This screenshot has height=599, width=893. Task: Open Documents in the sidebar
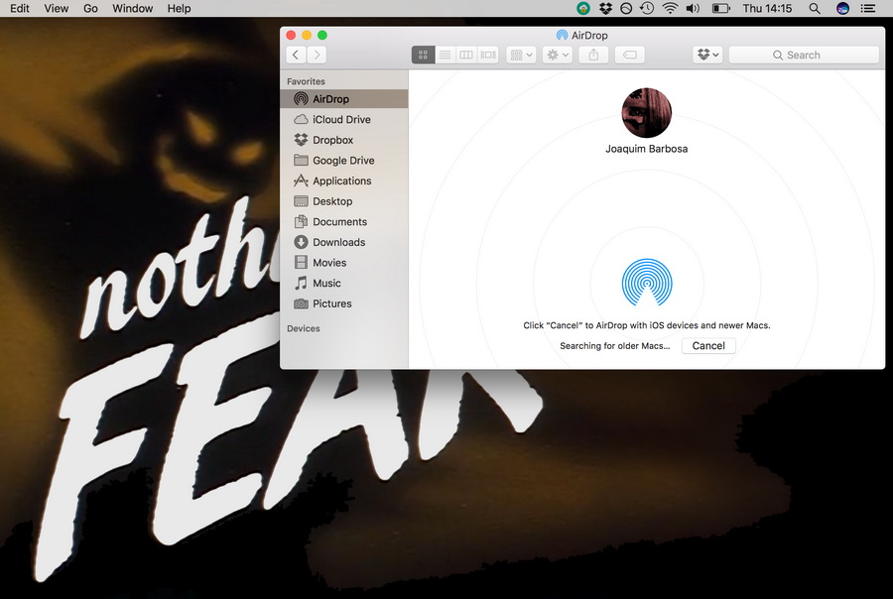coord(344,222)
